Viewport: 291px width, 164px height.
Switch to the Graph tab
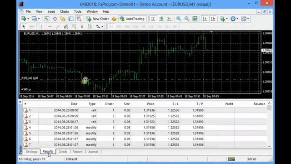point(63,152)
